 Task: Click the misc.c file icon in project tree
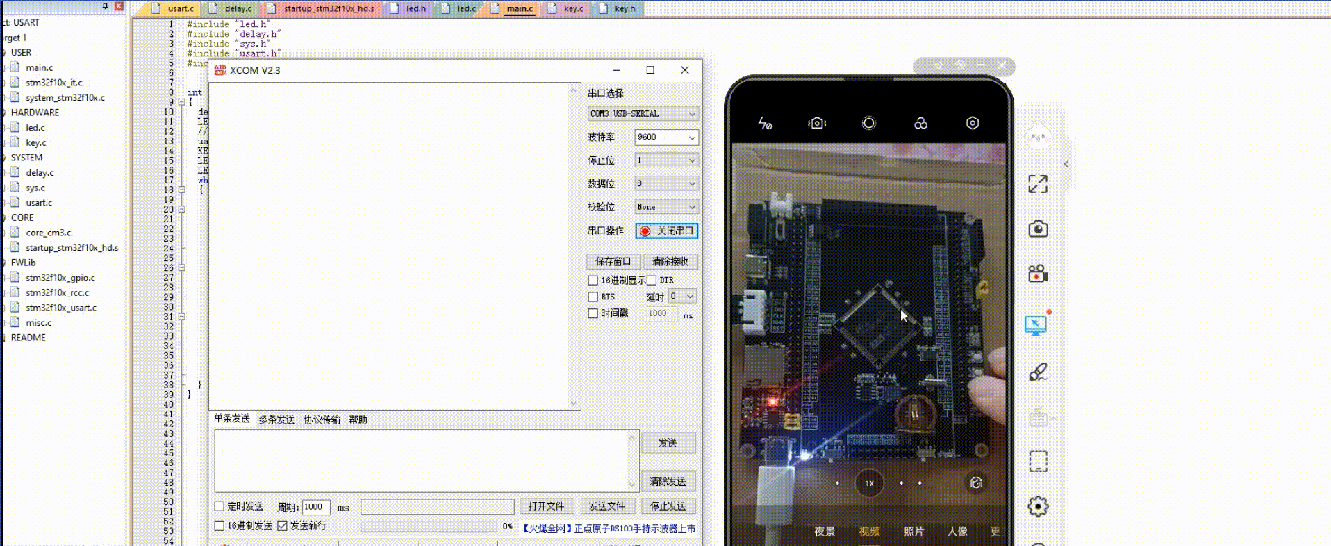[15, 322]
